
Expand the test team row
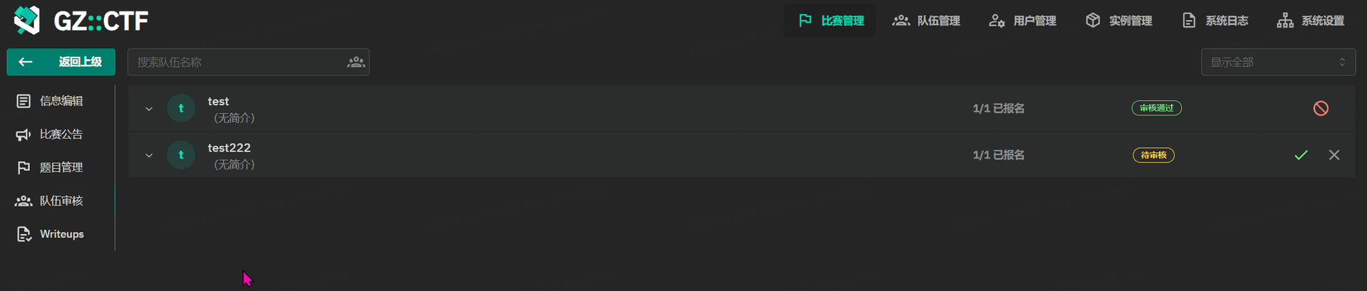coord(149,109)
